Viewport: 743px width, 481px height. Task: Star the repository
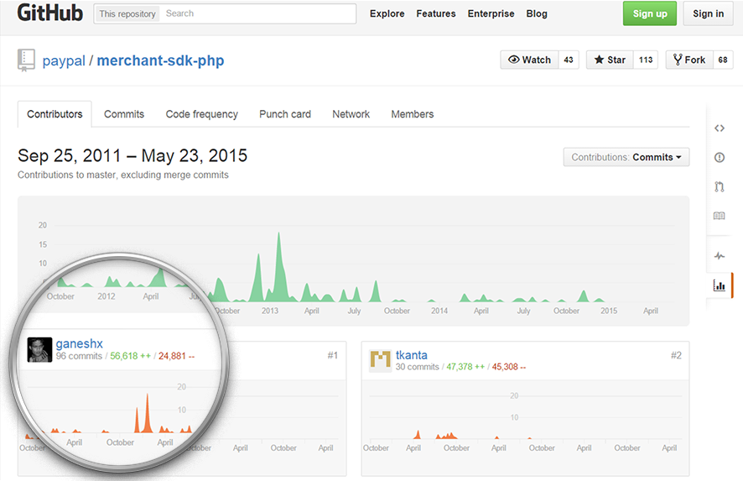(610, 60)
